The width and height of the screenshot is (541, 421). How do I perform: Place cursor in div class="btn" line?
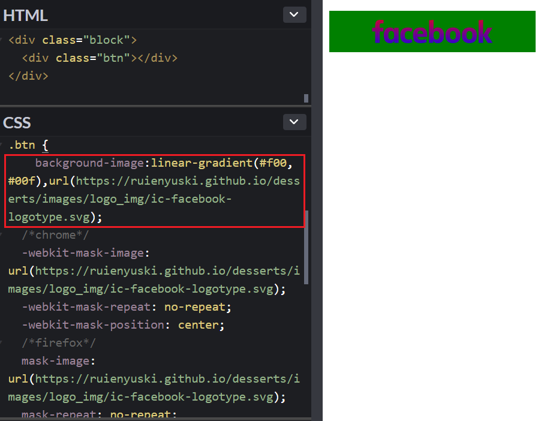coord(100,58)
